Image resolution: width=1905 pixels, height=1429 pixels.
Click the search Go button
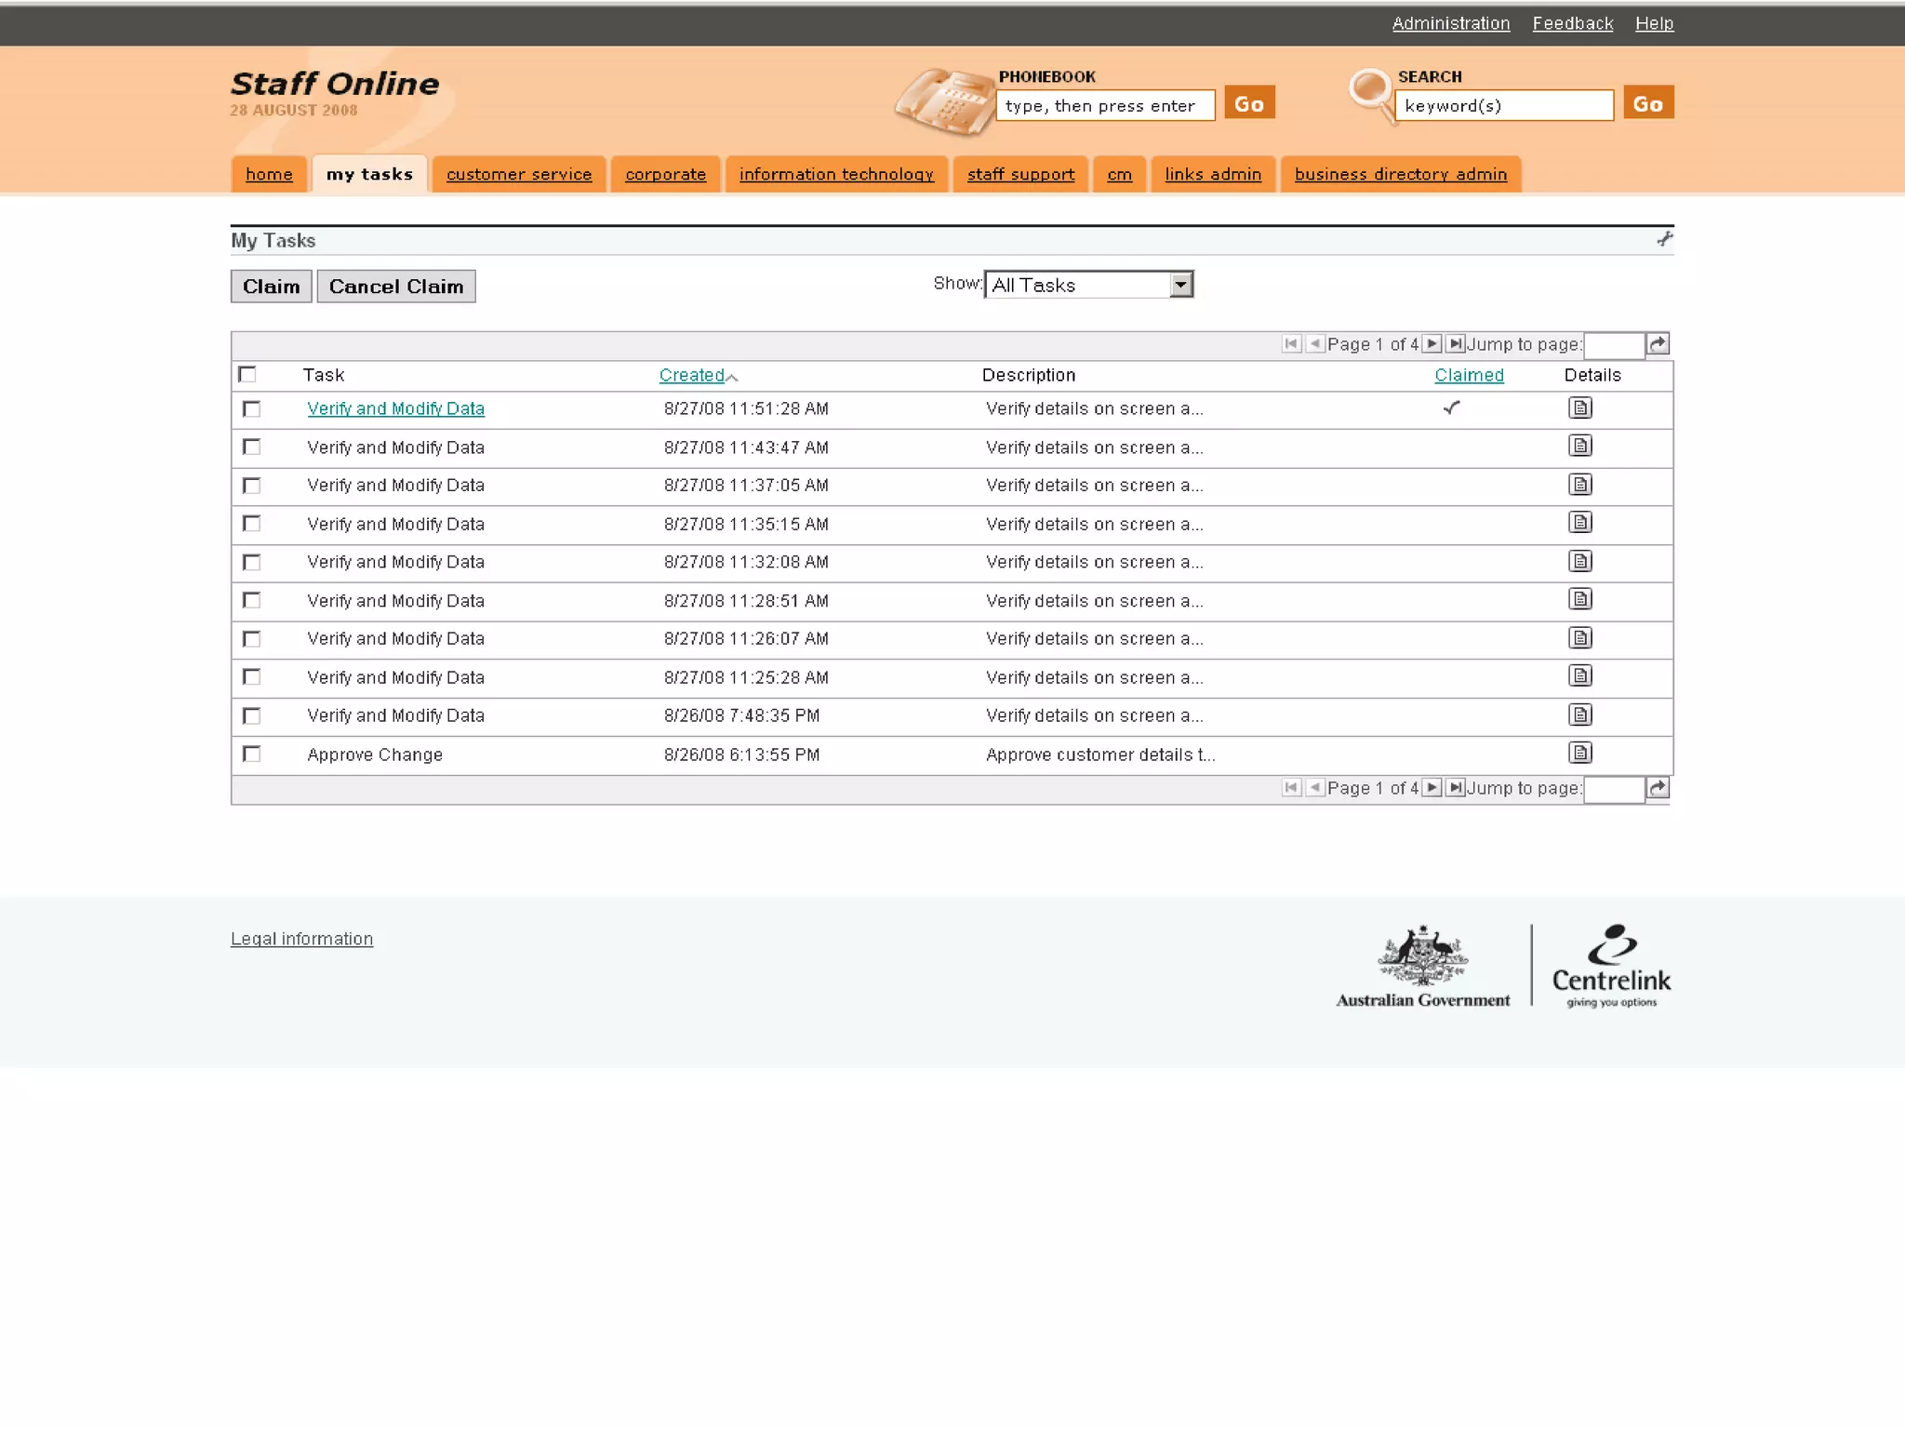click(x=1648, y=103)
